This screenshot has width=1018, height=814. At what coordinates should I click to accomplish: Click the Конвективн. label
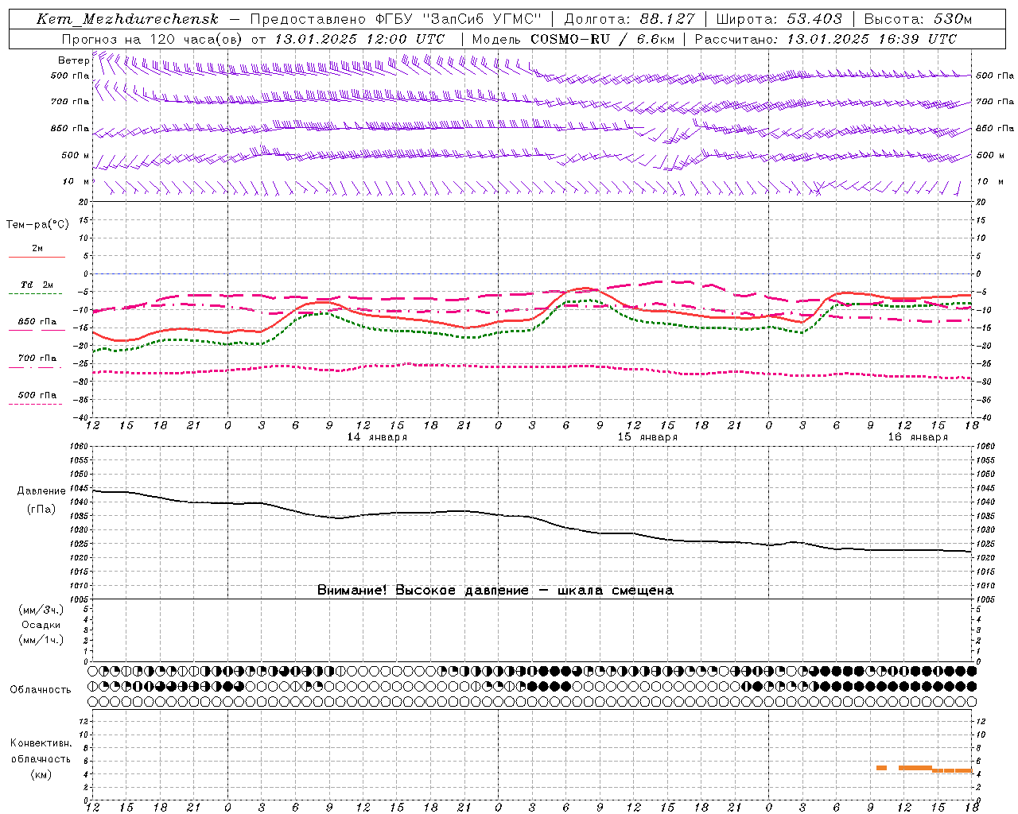tap(41, 743)
